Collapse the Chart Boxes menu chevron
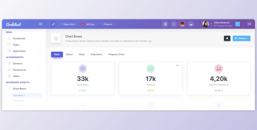 [x=40, y=89]
